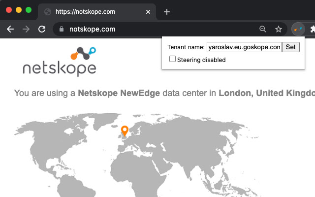Click the Netskope extension icon in toolbar

pyautogui.click(x=298, y=29)
